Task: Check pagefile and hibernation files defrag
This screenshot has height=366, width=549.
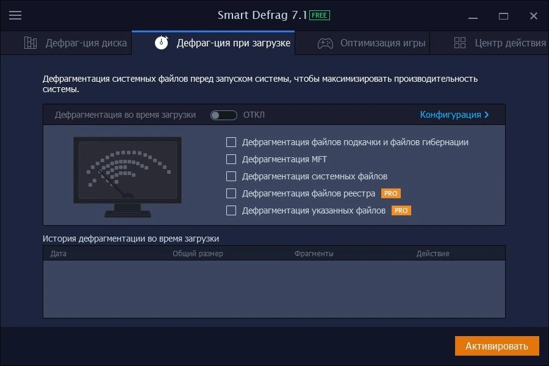Action: pos(231,142)
